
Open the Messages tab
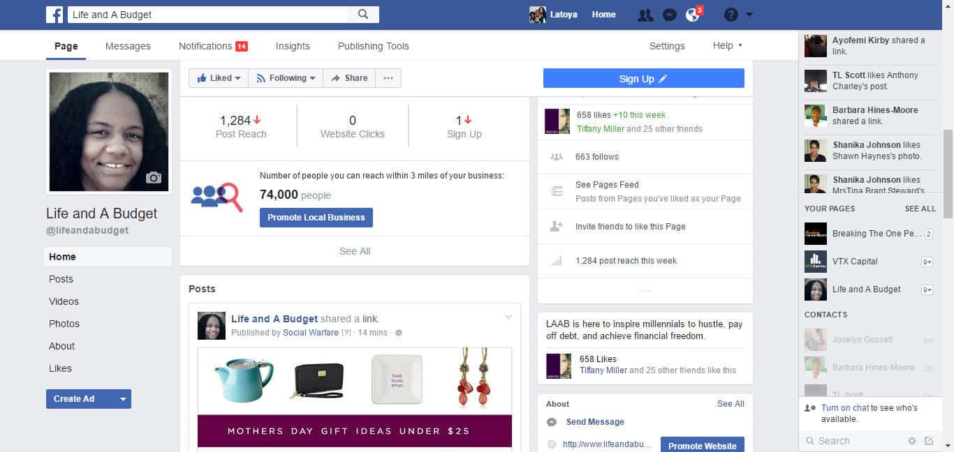tap(128, 46)
